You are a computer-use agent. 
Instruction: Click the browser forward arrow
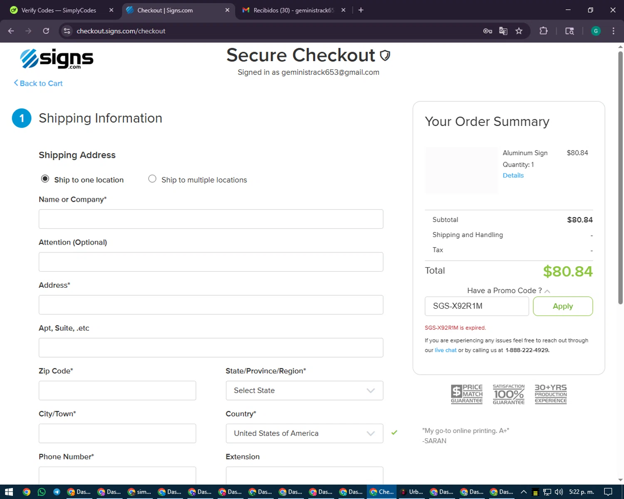coord(28,31)
